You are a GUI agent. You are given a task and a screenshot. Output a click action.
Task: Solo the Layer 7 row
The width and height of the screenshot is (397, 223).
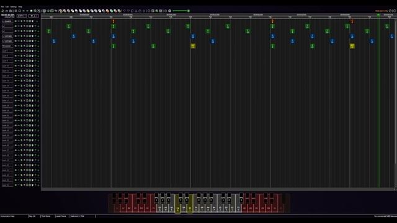(24, 51)
